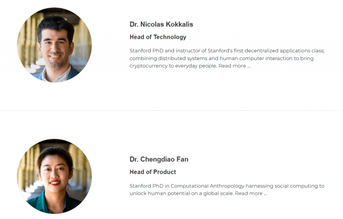343x219 pixels.
Task: Click the horizontal divider between the profiles
Action: tap(171, 111)
